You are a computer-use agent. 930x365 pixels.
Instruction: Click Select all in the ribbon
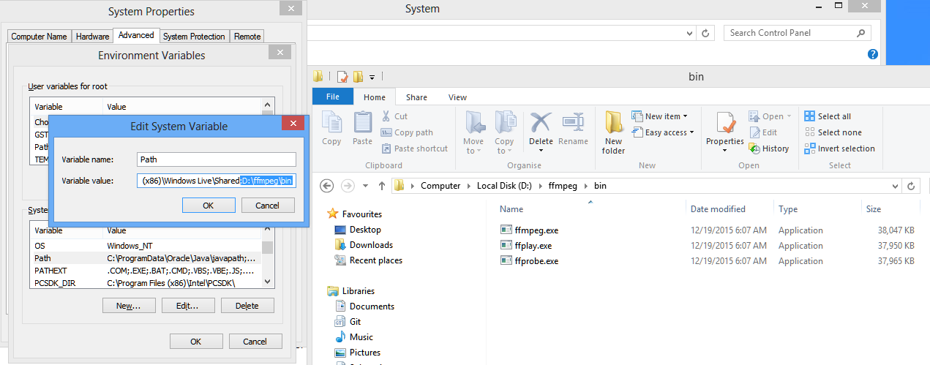(828, 116)
